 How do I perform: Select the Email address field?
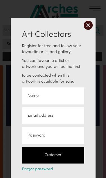53,116
